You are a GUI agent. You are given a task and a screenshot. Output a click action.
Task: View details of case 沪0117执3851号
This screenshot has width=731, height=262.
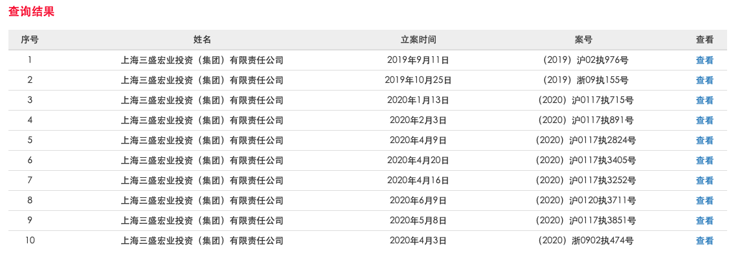click(704, 221)
